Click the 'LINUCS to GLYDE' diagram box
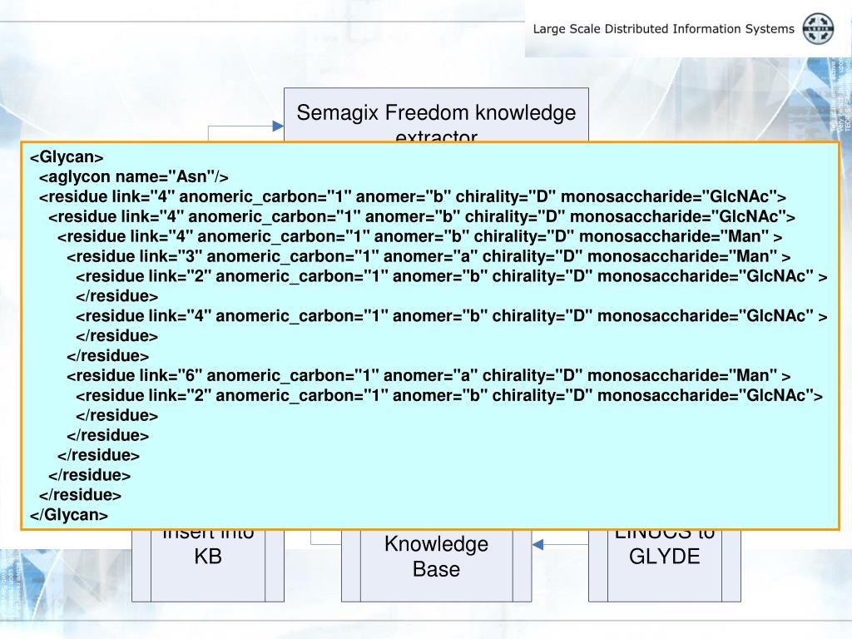Screen dimensions: 852x639 click(x=664, y=565)
